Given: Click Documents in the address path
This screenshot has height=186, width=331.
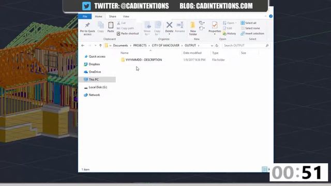Looking at the screenshot, I should click(121, 45).
